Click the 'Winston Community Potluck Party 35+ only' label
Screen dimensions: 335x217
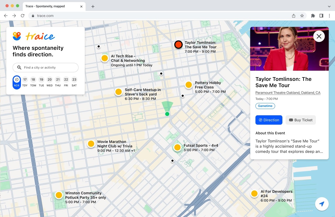[86, 195]
